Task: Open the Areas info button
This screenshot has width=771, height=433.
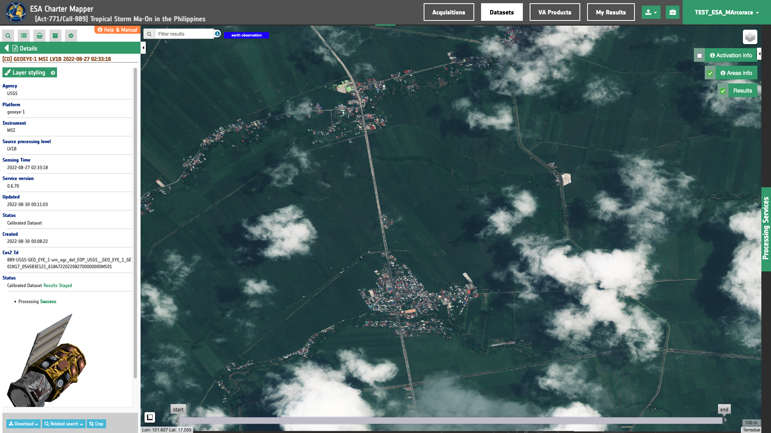Action: [736, 73]
